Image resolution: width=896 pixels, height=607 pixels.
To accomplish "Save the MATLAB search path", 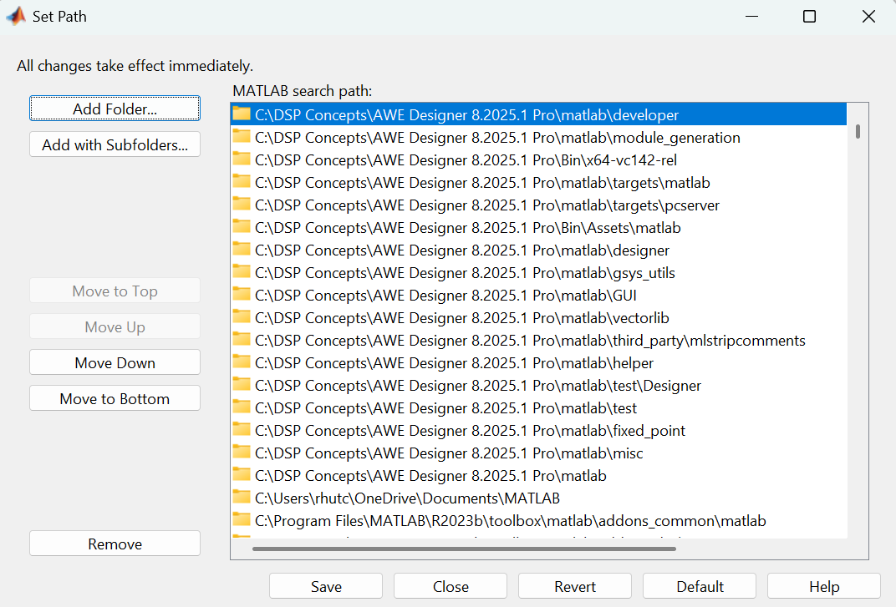I will [x=326, y=586].
